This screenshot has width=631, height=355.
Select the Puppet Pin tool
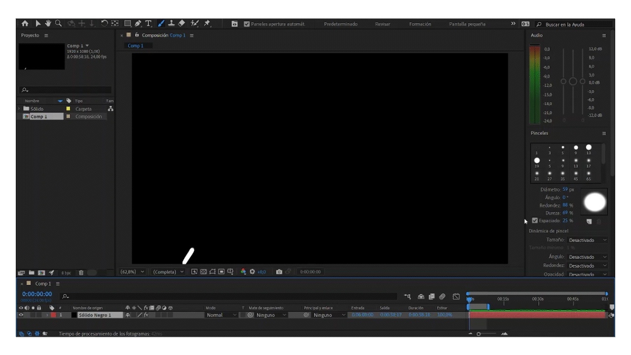(x=208, y=23)
